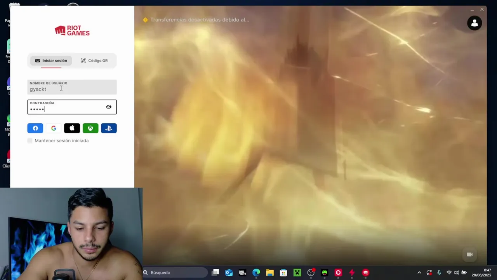The image size is (497, 280).
Task: Open Call of Duty taskbar icon
Action: point(243,273)
